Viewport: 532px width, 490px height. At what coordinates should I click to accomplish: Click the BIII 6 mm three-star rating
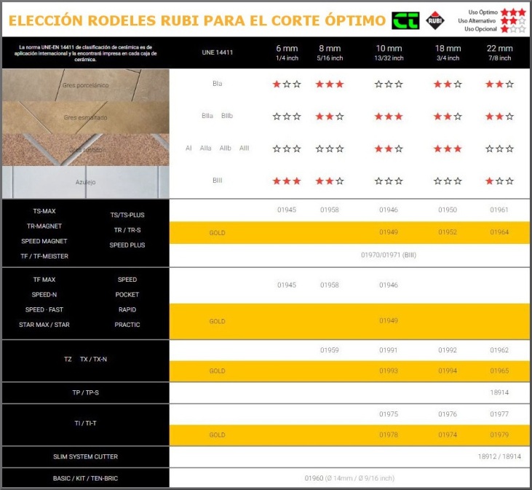[x=287, y=181]
